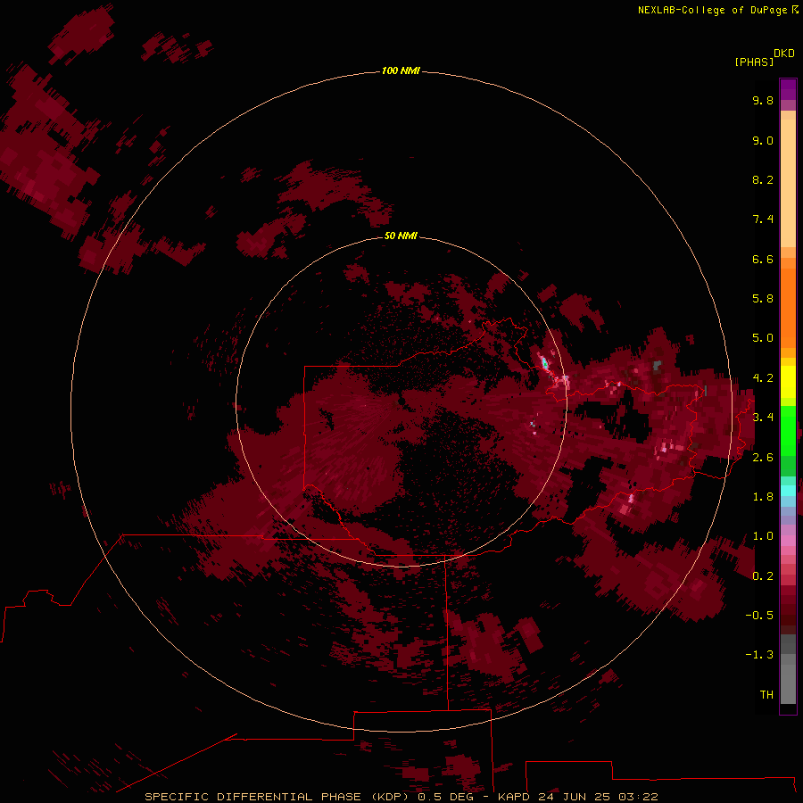This screenshot has height=803, width=803.
Task: Click the DKD label above the color scale
Action: [x=783, y=54]
